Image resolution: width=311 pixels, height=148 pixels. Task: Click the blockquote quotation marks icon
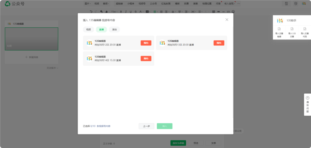point(219,12)
